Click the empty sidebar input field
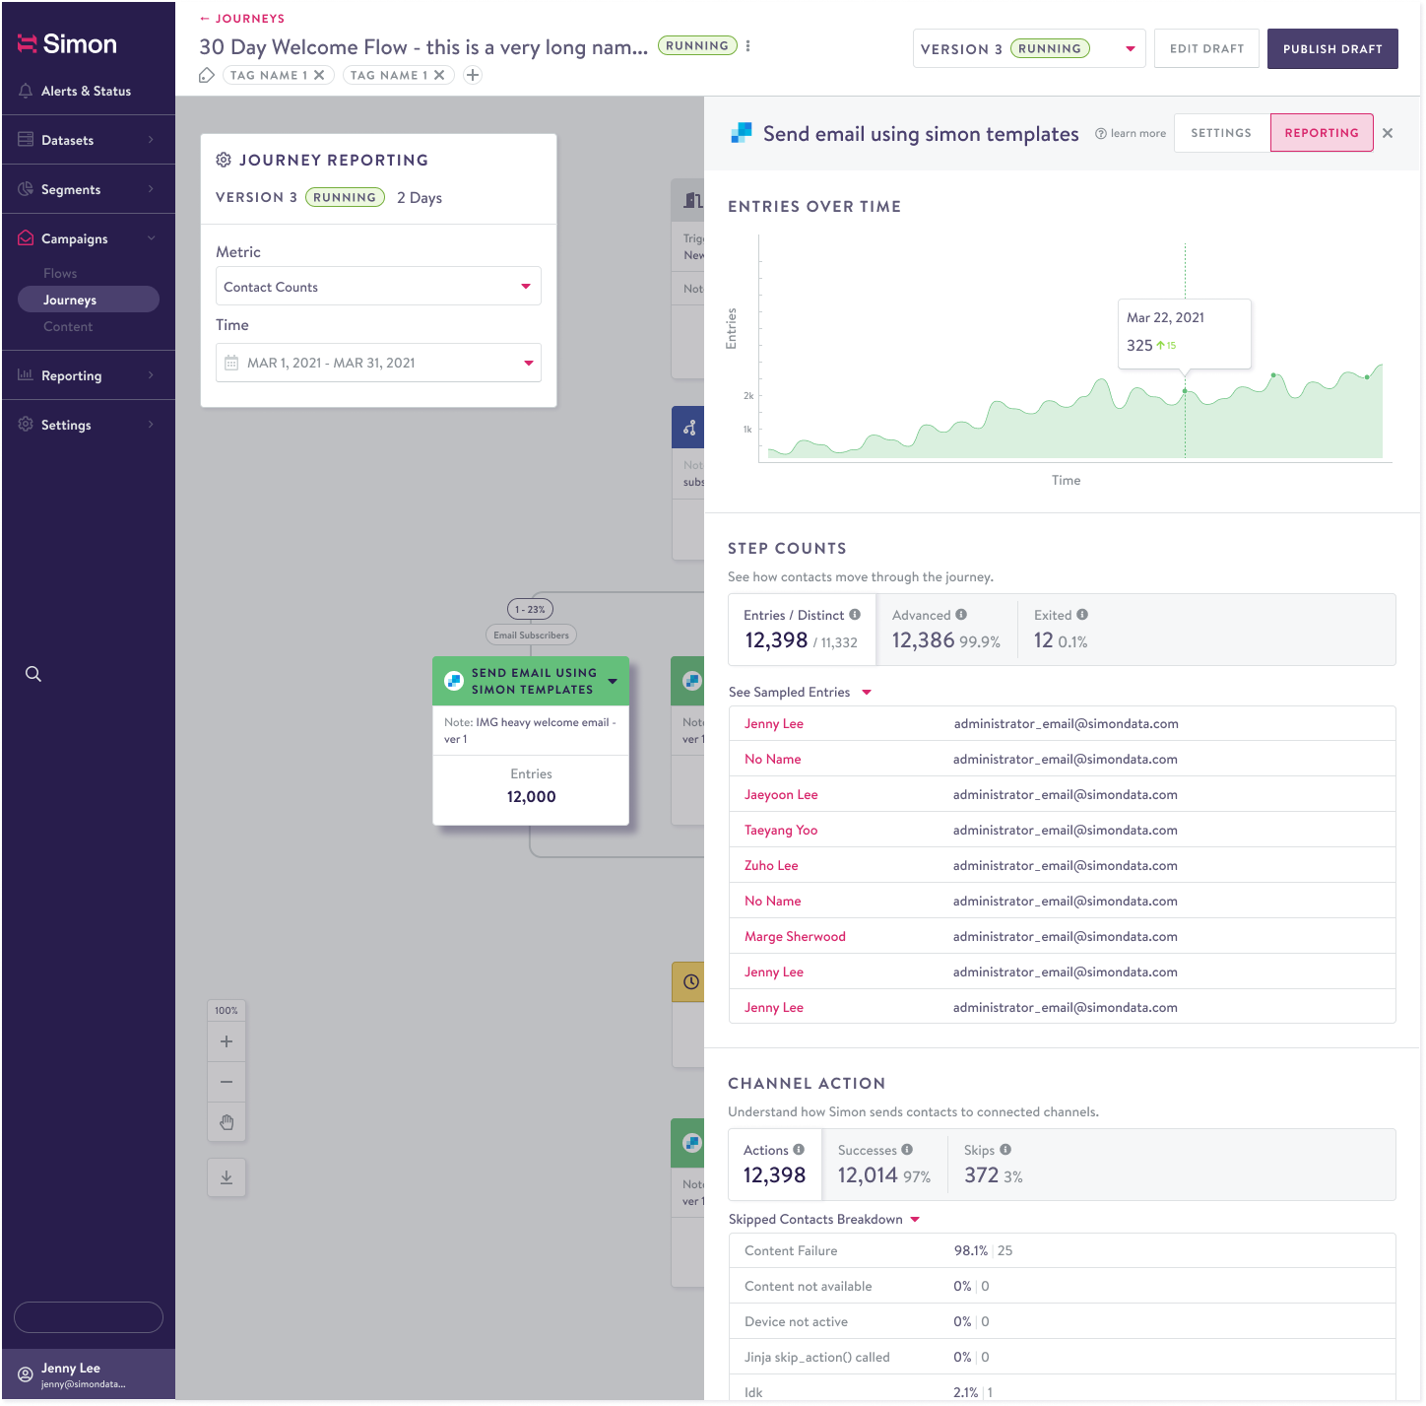 89,1317
